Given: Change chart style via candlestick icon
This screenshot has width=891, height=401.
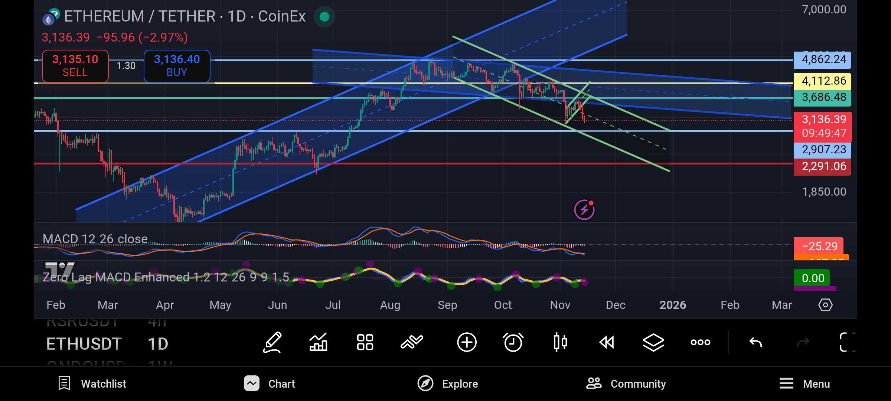Looking at the screenshot, I should click(x=560, y=342).
